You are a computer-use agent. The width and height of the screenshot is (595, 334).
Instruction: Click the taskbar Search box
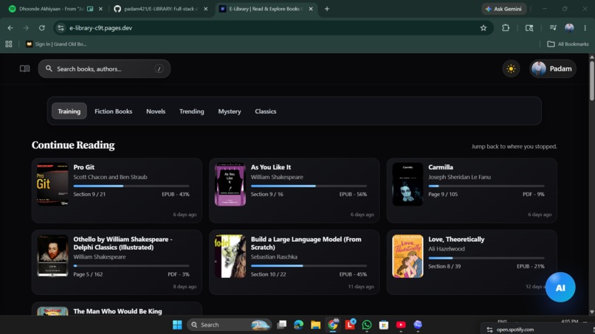(229, 325)
